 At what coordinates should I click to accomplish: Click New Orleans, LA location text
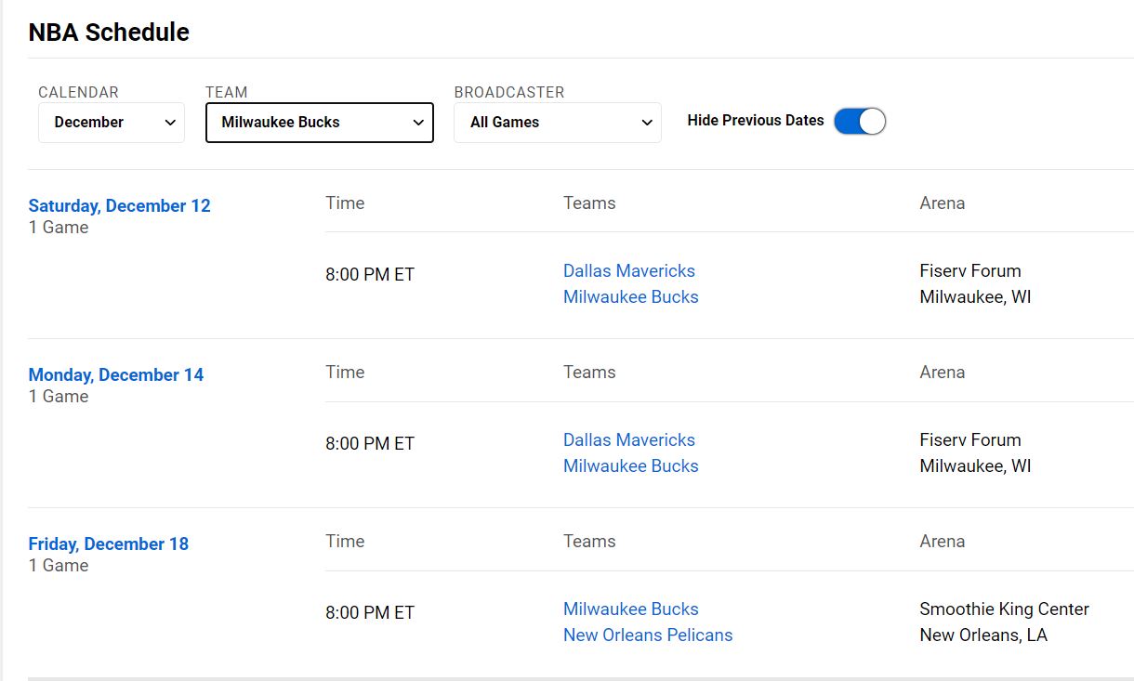point(983,635)
